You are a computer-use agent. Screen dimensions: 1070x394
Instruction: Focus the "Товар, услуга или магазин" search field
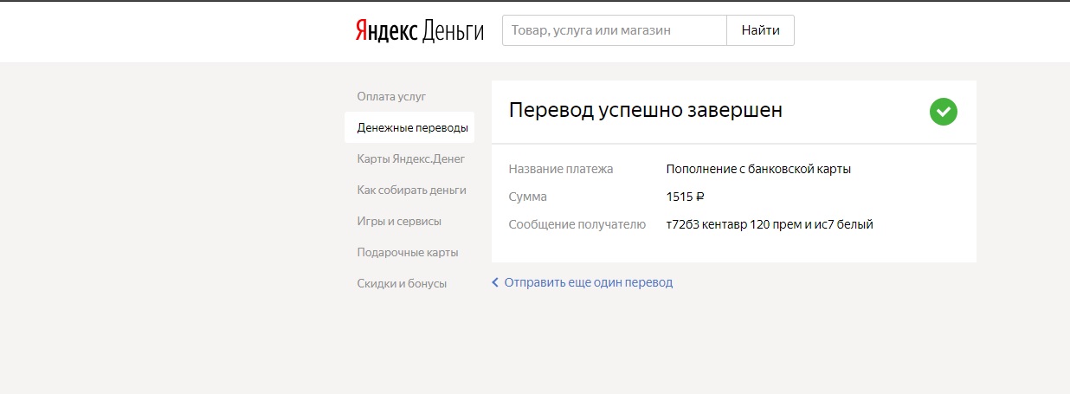point(614,30)
